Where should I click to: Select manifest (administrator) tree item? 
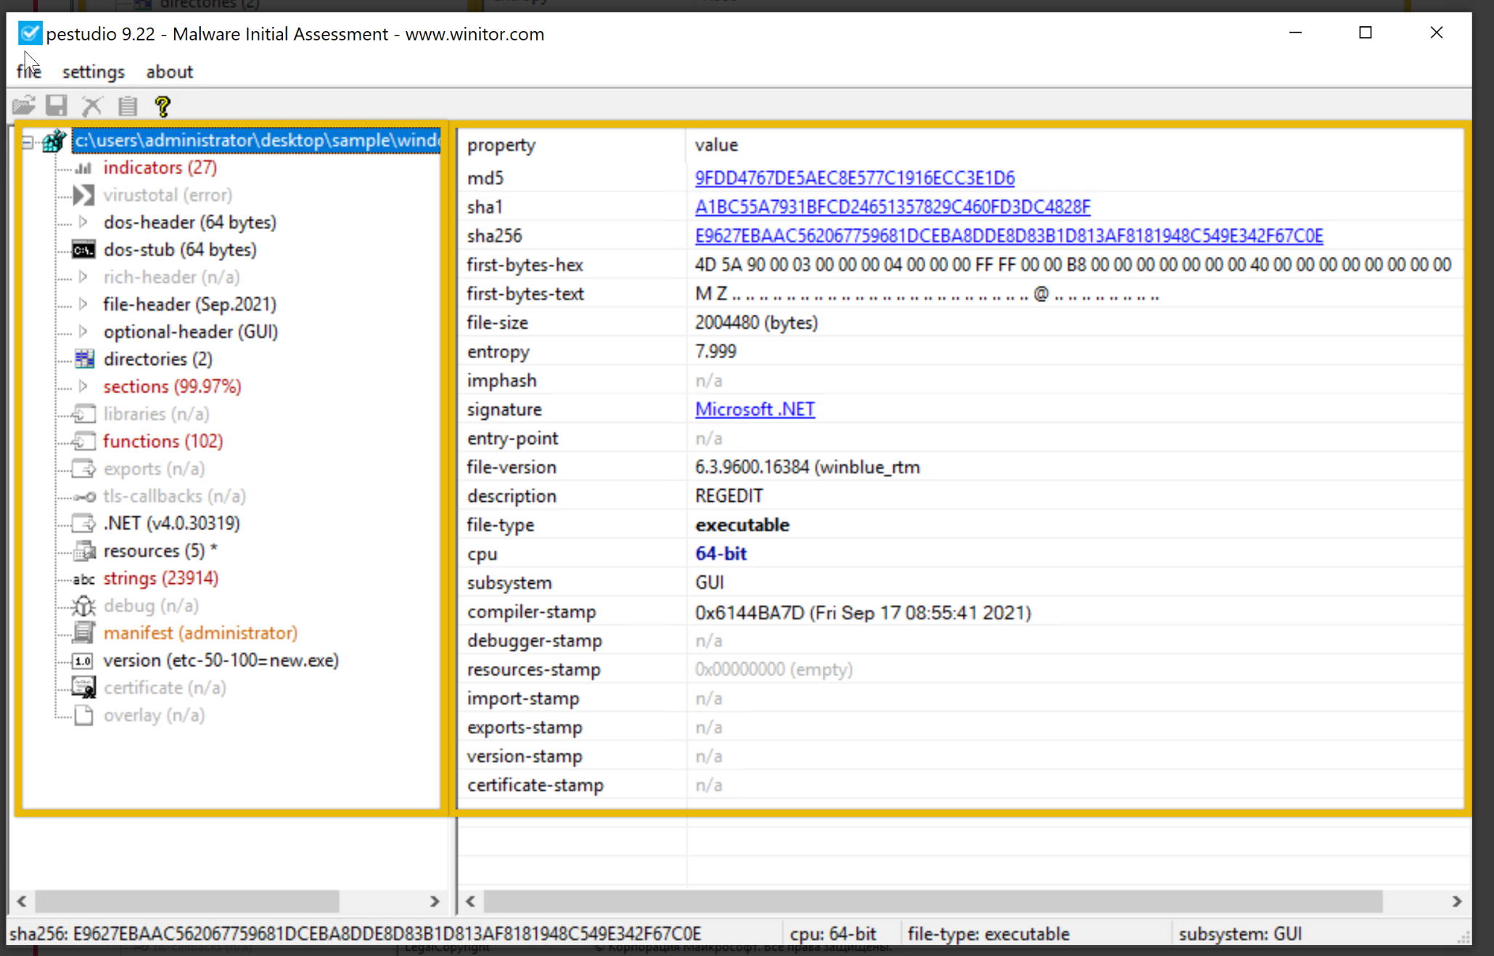(x=200, y=632)
